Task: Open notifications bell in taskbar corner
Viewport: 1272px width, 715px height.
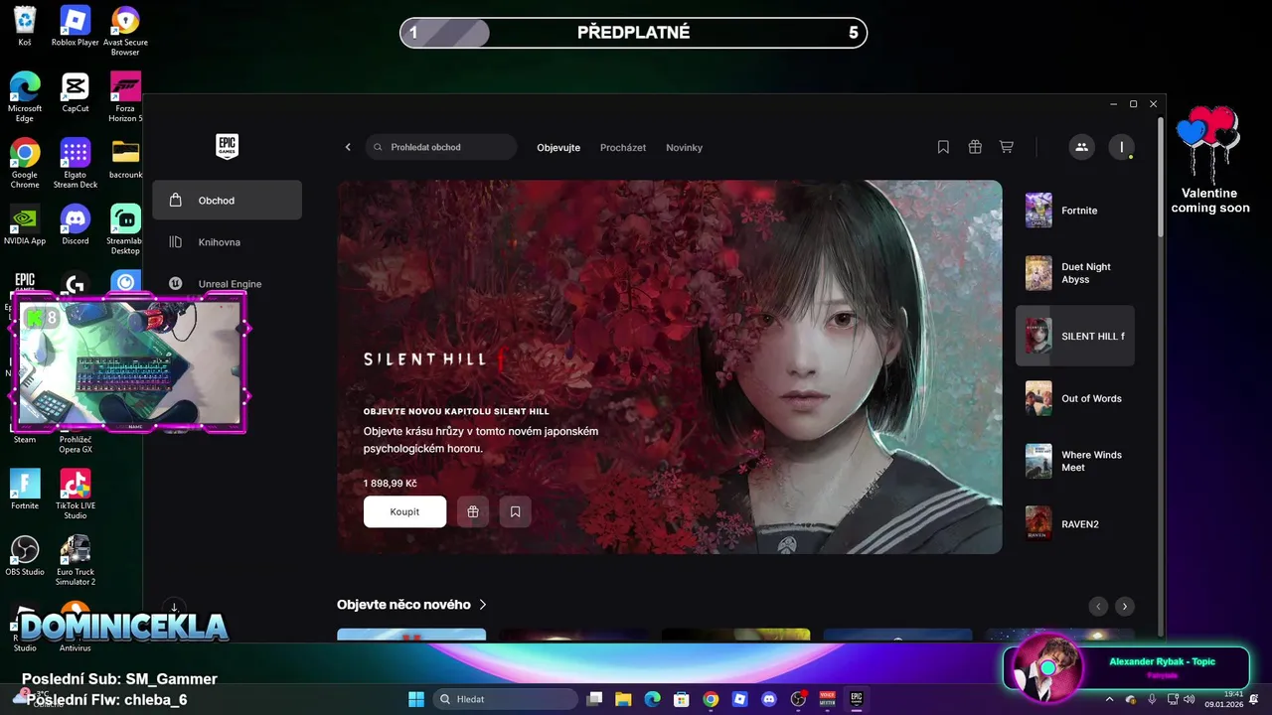Action: pos(1254,699)
